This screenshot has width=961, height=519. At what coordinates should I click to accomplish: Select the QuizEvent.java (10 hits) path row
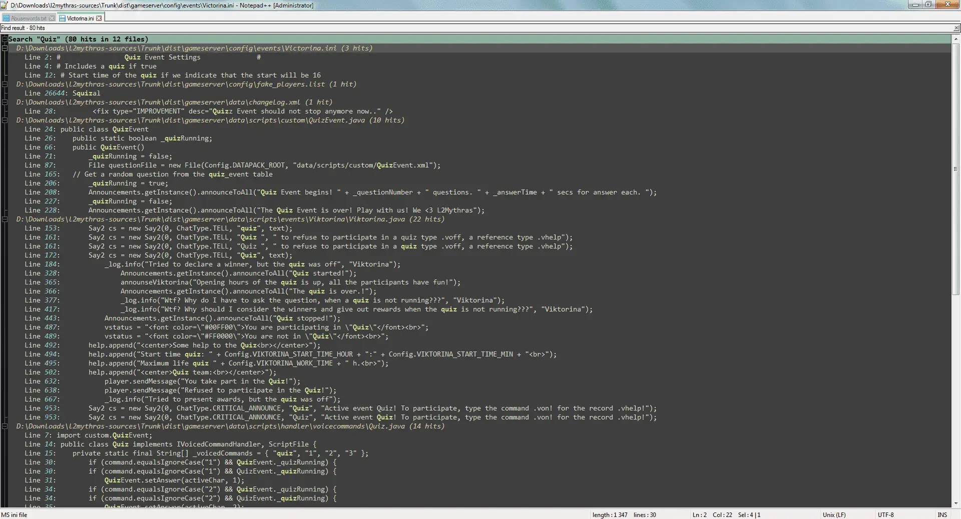click(210, 120)
